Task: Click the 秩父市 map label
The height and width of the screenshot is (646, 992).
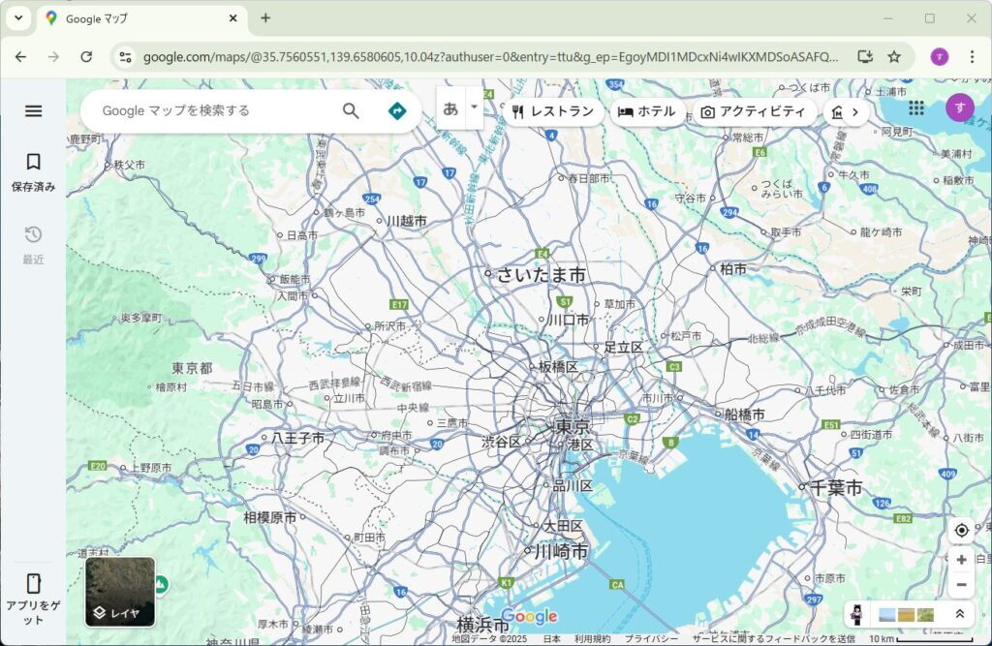Action: [129, 165]
